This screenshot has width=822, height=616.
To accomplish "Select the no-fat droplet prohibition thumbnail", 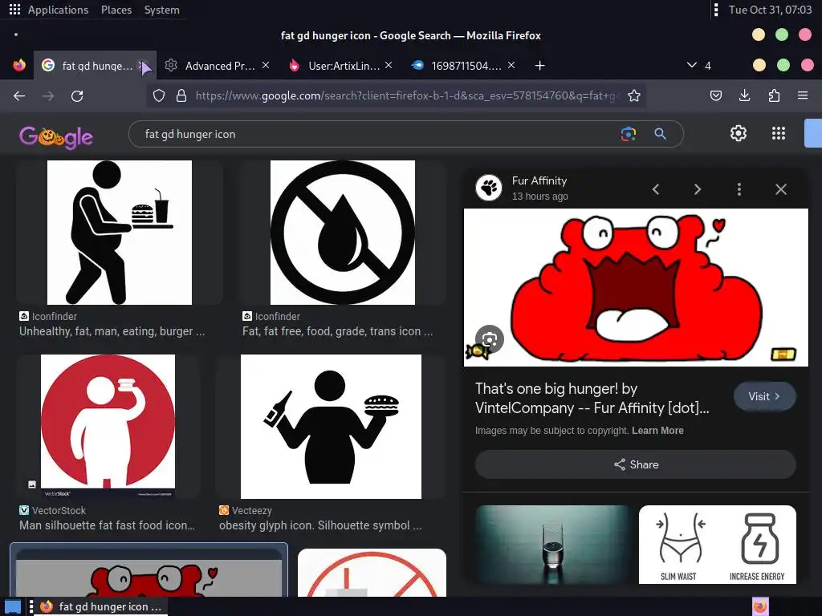I will click(342, 233).
